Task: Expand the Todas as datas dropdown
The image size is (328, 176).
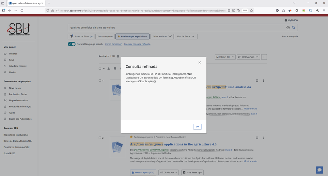Action: pyautogui.click(x=162, y=36)
